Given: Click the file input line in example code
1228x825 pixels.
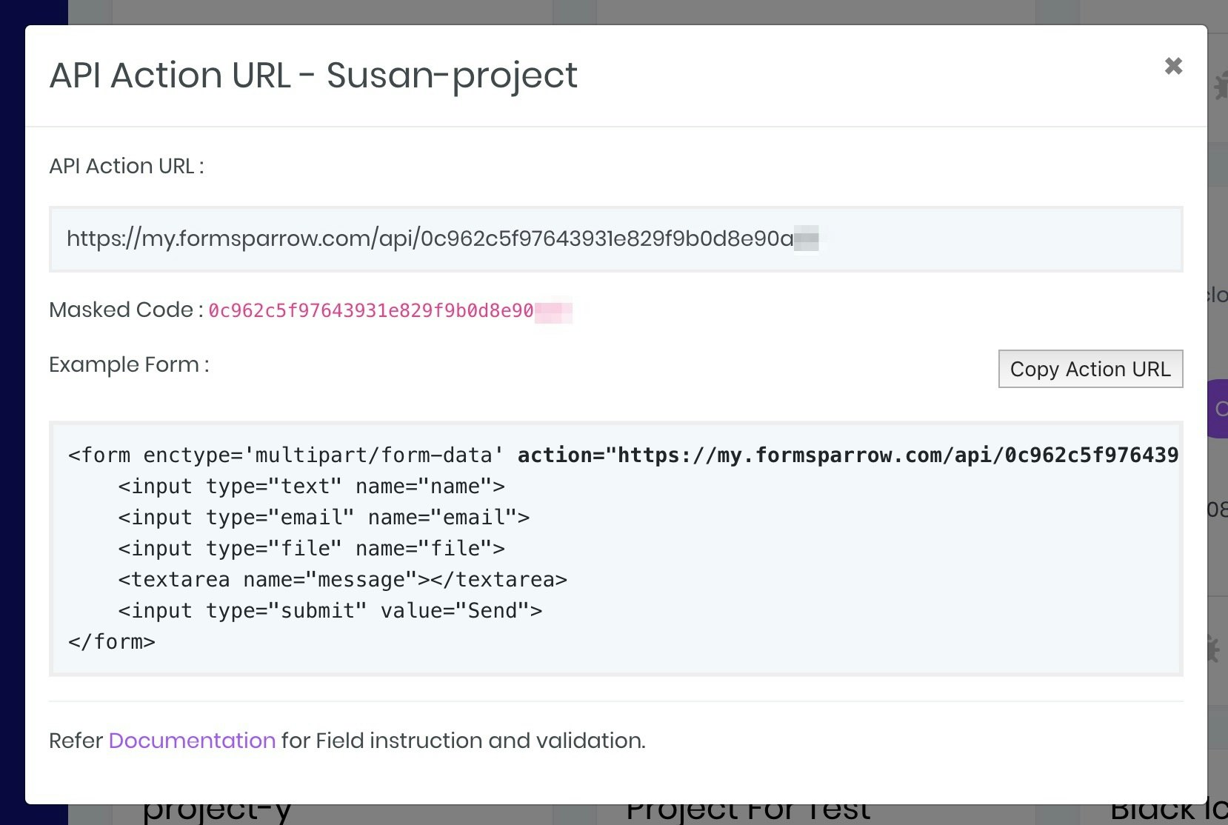Looking at the screenshot, I should point(311,549).
